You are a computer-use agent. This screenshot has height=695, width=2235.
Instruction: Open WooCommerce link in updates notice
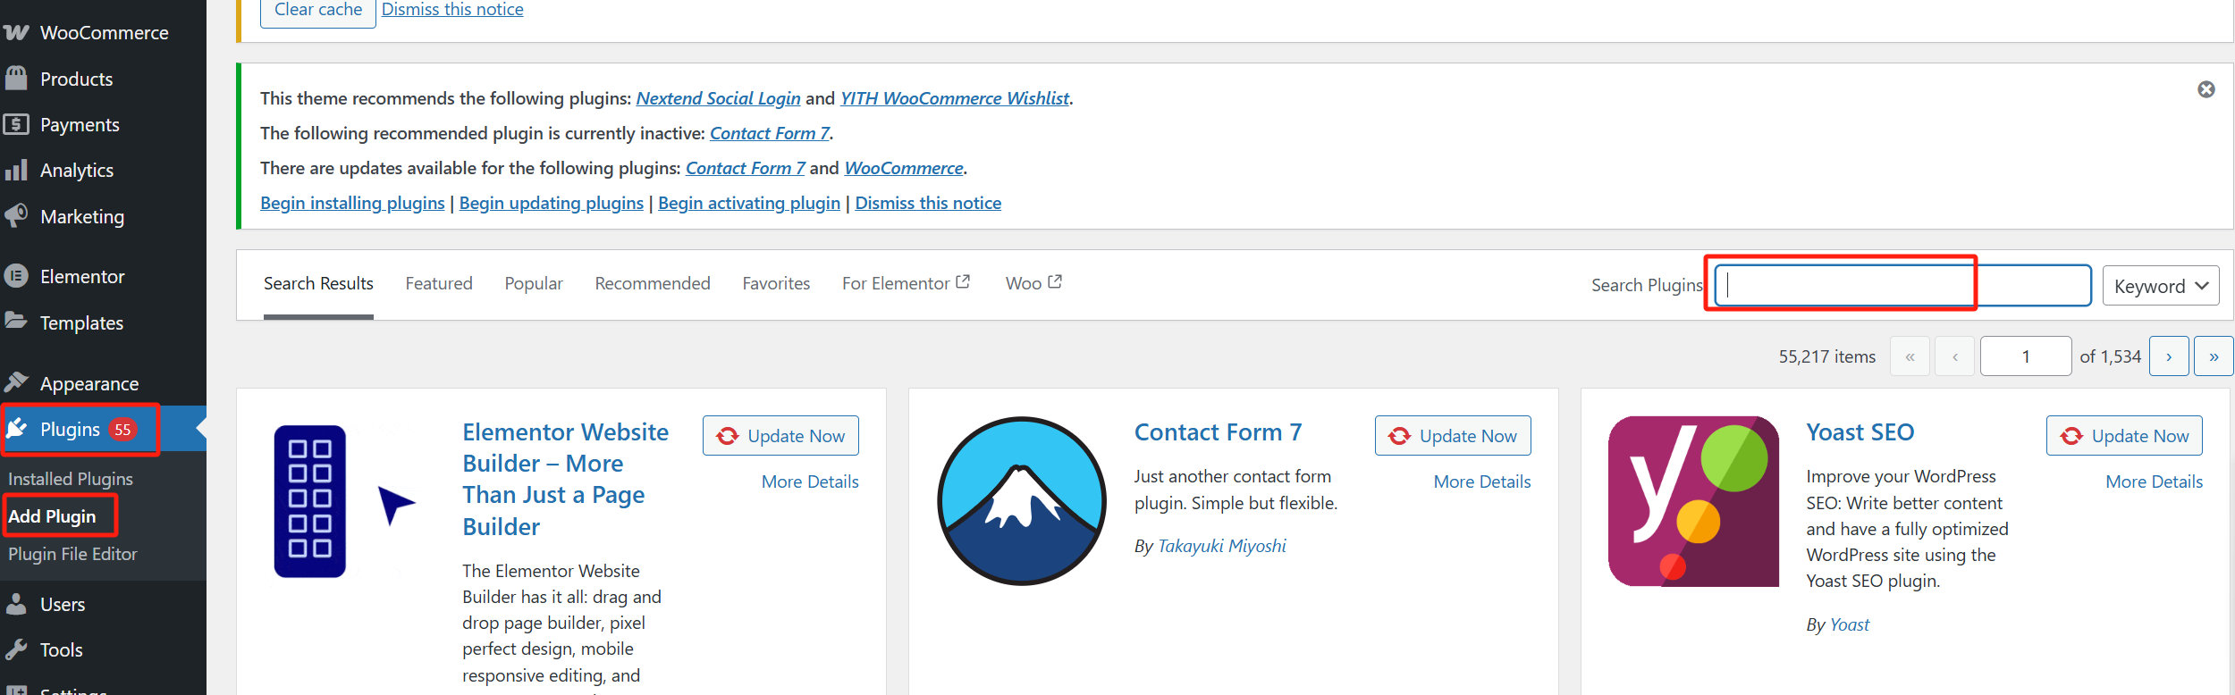click(904, 168)
